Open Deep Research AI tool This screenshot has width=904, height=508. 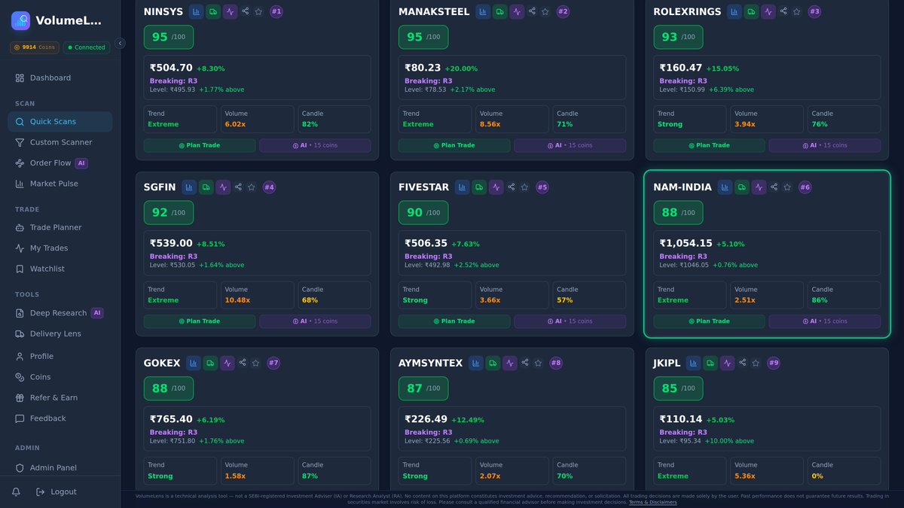click(60, 313)
